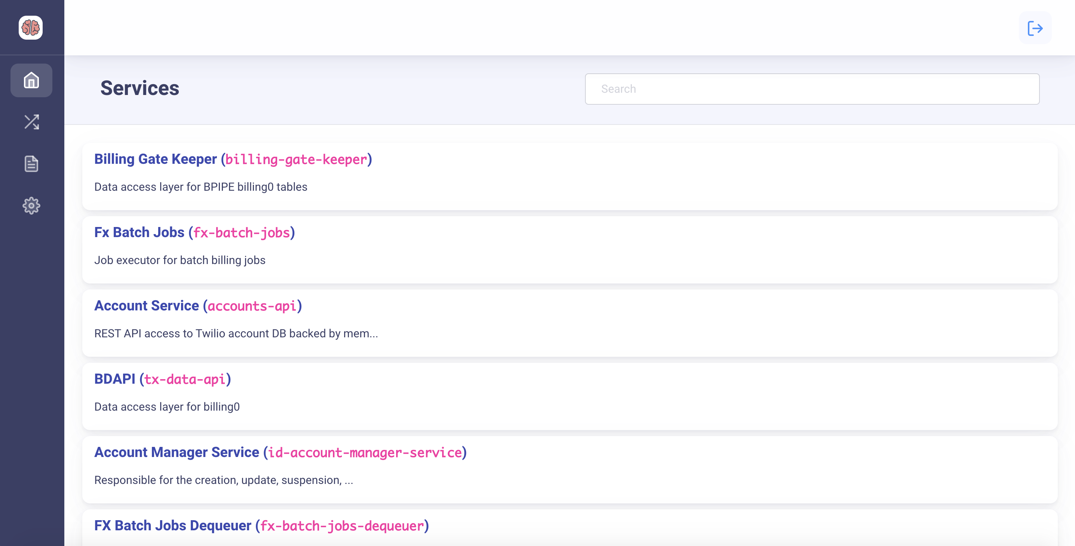The height and width of the screenshot is (546, 1075).
Task: Open Billing Gate Keeper service link
Action: pyautogui.click(x=233, y=159)
